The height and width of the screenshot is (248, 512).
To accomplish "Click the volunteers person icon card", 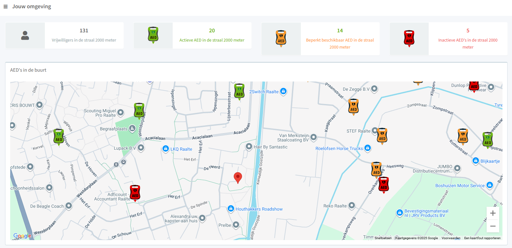I will pyautogui.click(x=25, y=36).
